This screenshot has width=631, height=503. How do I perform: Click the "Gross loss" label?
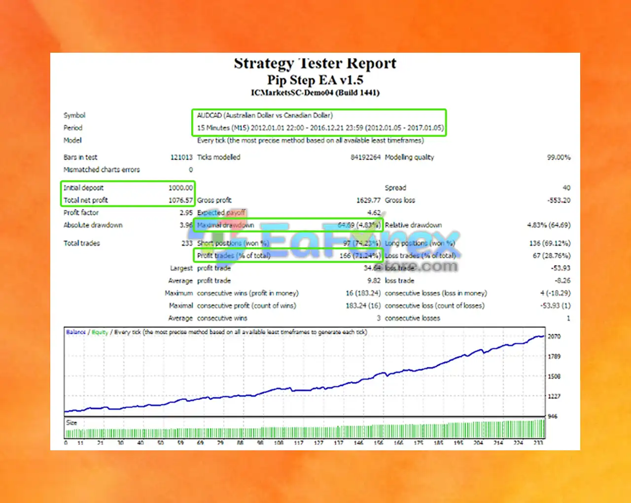click(400, 200)
